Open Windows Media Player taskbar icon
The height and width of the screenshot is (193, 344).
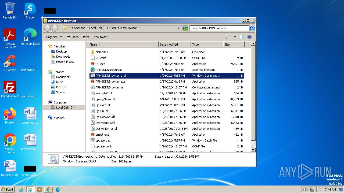point(40,190)
